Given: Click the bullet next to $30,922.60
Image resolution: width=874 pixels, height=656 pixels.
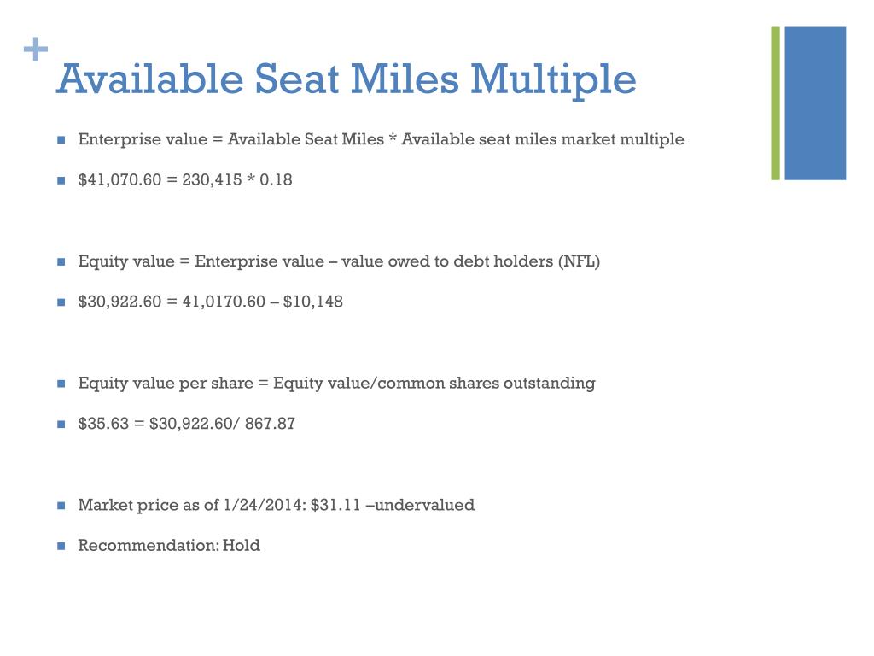Looking at the screenshot, I should pyautogui.click(x=61, y=303).
